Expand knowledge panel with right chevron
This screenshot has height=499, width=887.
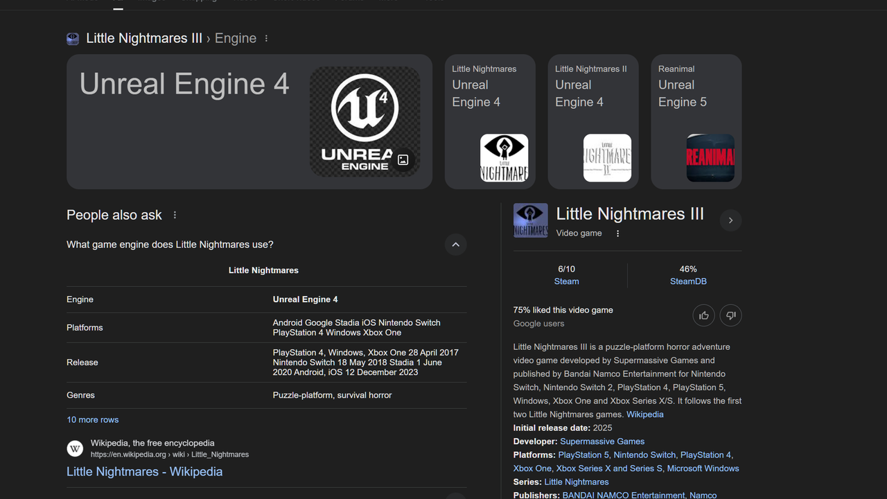[x=730, y=220]
